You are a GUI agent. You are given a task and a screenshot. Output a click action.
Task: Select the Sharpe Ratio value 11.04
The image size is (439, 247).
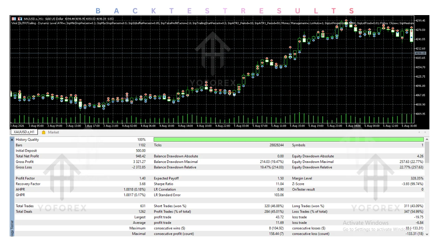pos(280,184)
